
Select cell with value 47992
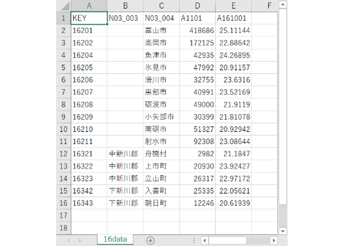pyautogui.click(x=197, y=67)
